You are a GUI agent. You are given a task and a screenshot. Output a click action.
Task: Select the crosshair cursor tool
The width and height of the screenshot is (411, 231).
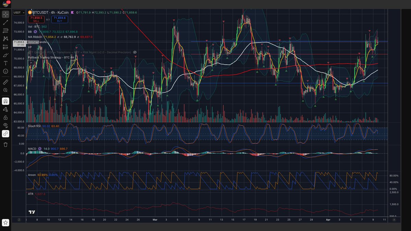click(x=5, y=14)
